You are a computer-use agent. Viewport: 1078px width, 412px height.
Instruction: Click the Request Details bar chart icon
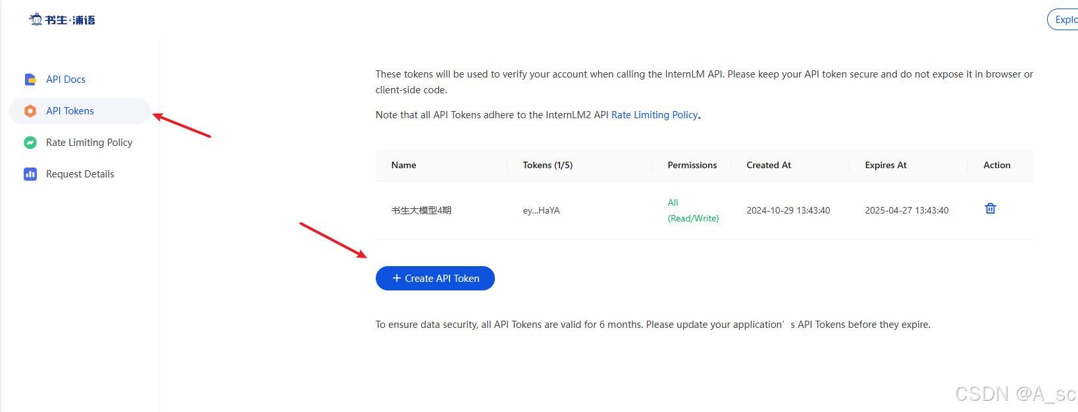(30, 174)
